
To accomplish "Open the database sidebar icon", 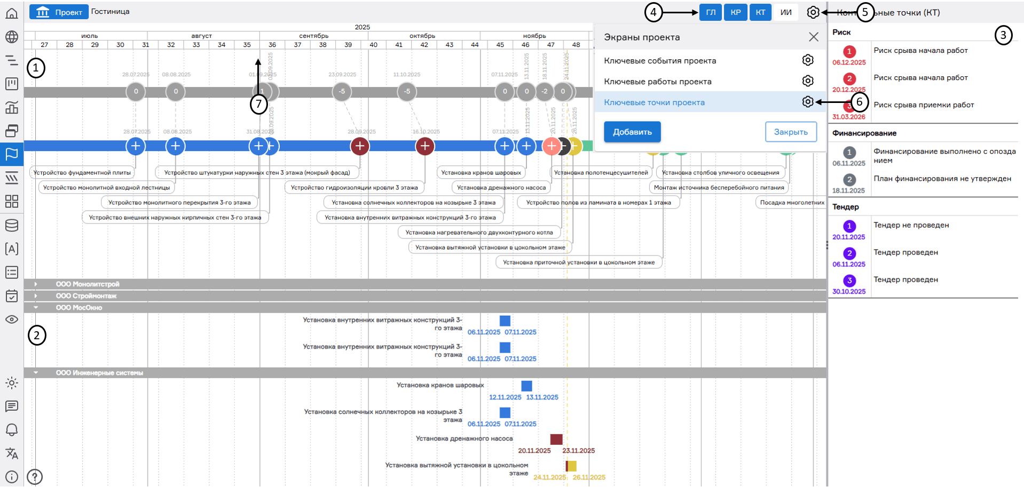I will (12, 225).
